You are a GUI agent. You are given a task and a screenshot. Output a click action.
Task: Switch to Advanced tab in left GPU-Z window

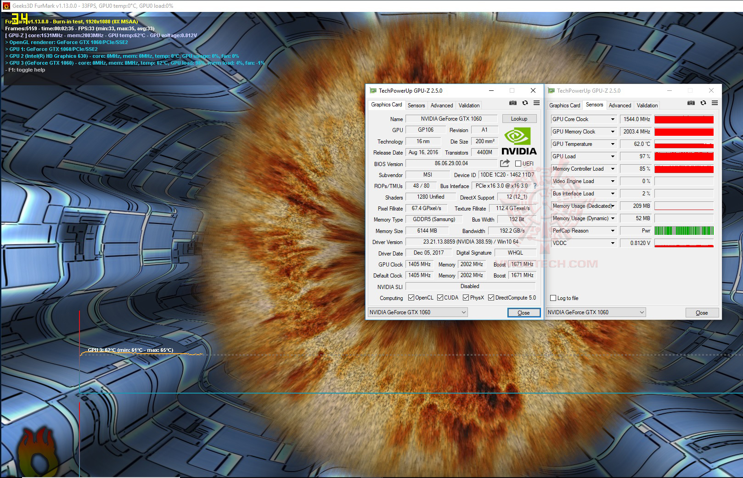442,106
